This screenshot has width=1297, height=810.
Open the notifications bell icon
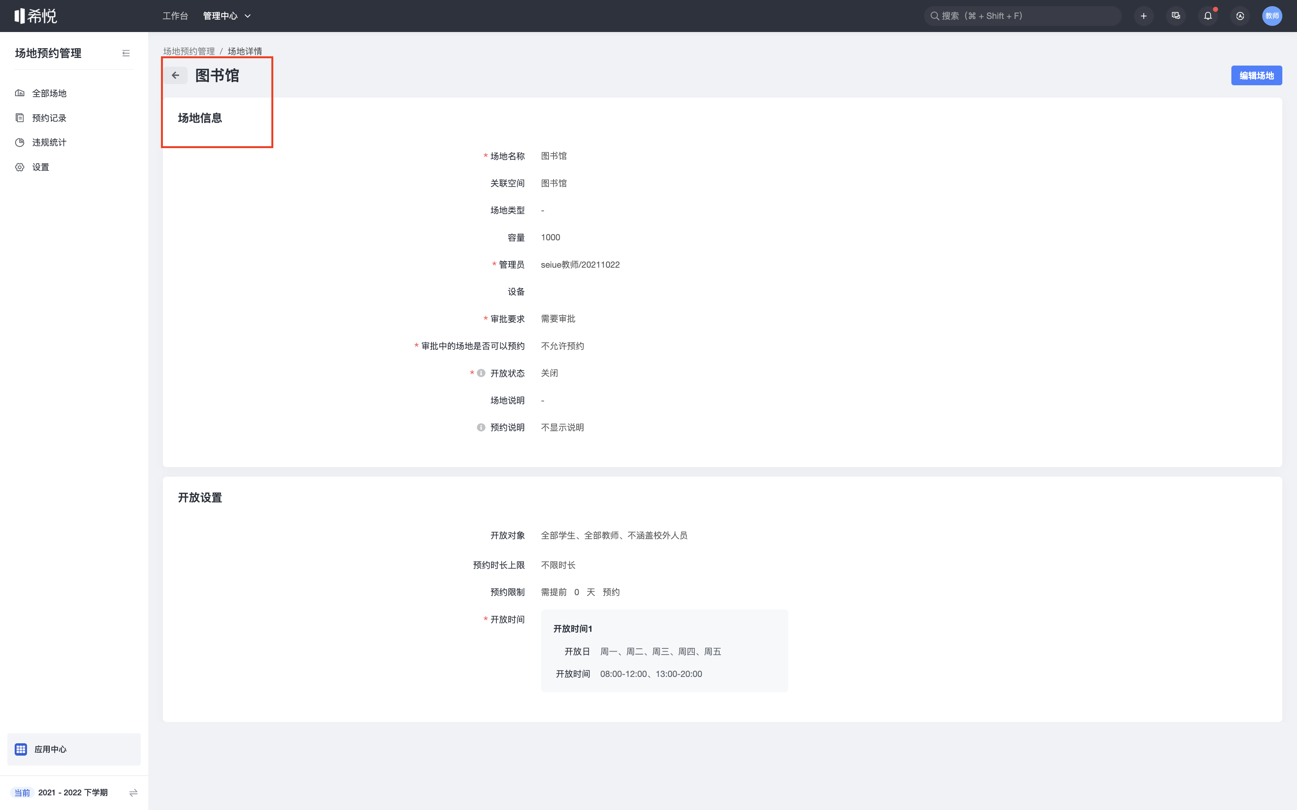(1208, 16)
